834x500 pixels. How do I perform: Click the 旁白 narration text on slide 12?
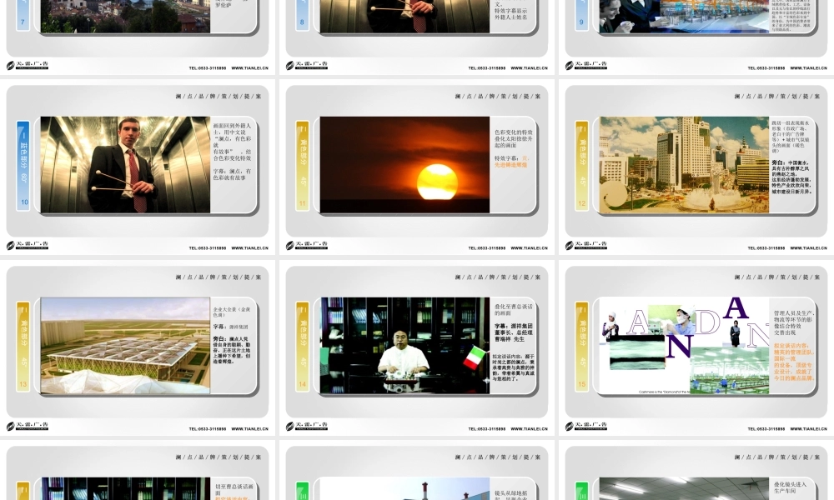click(x=792, y=177)
